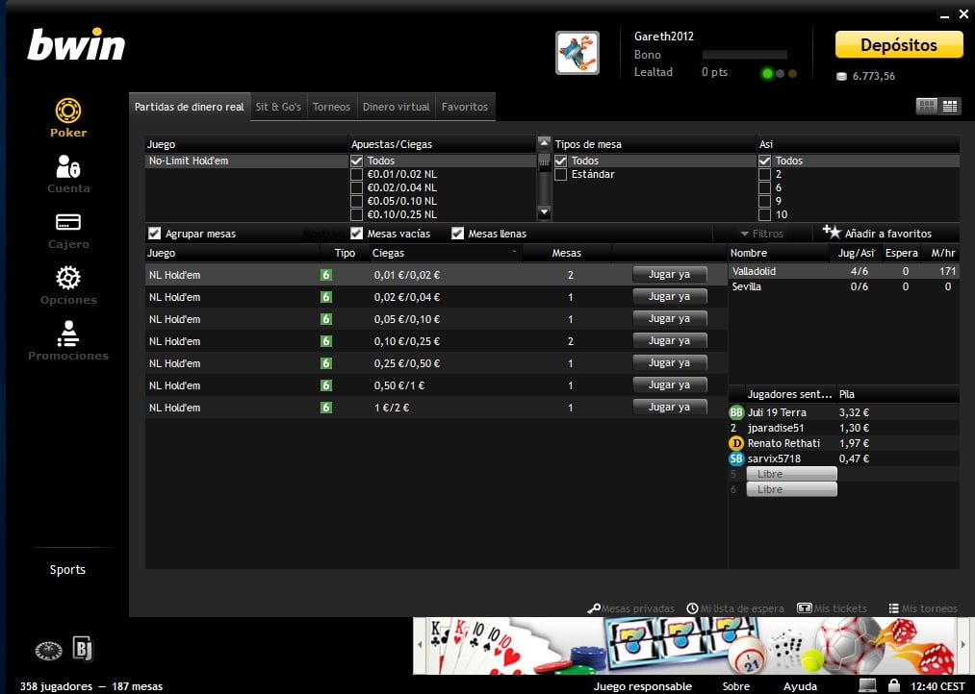The height and width of the screenshot is (694, 975).
Task: Click the Mis tickets icon
Action: pyautogui.click(x=804, y=608)
